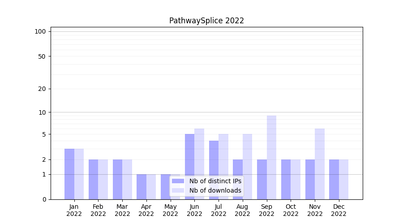403x224 pixels.
Task: Select the 'Nb of downloads' legend swatch
Action: pos(178,190)
